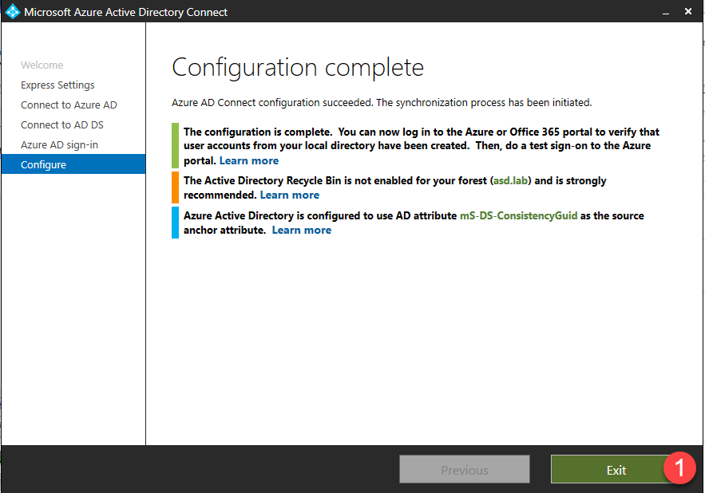Click the orange warning indicator bar

pyautogui.click(x=175, y=187)
